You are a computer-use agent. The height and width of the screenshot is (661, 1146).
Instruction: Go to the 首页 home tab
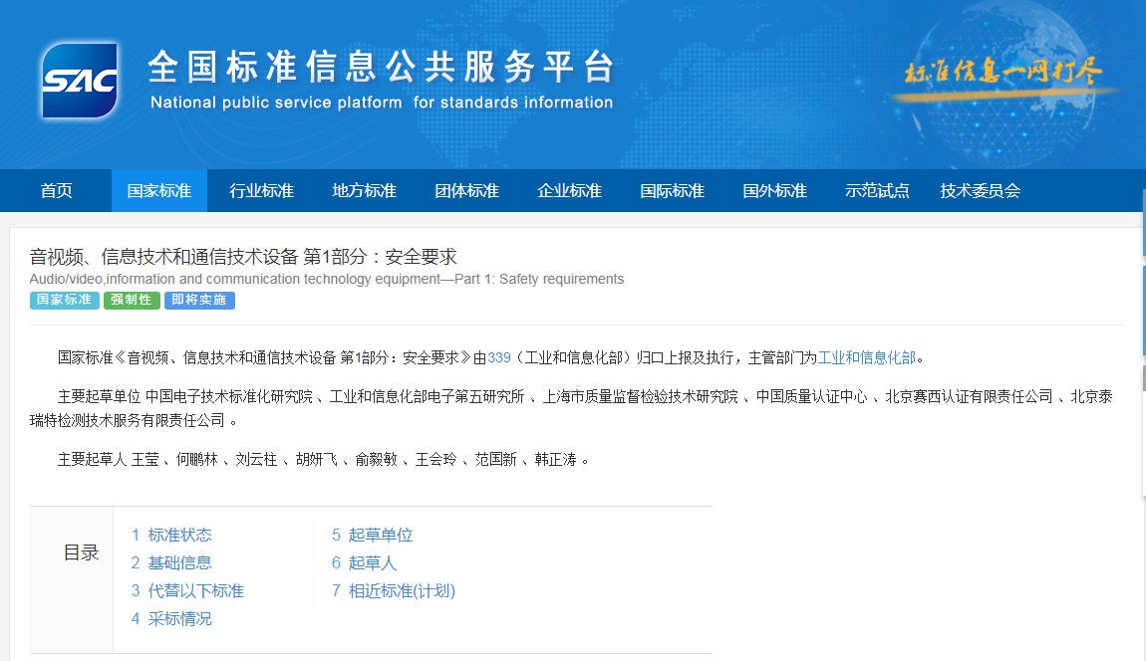[56, 191]
